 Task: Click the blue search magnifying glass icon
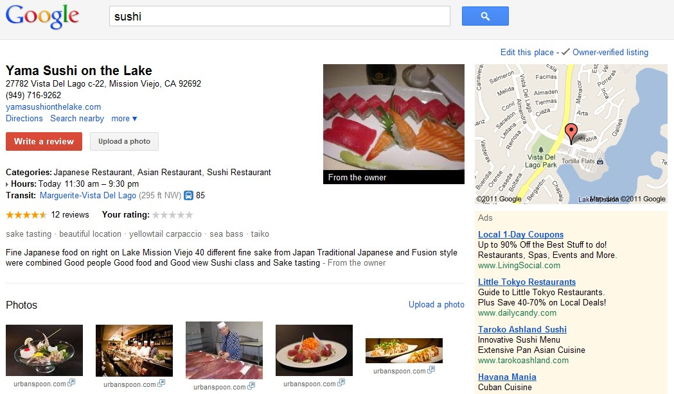pos(484,15)
